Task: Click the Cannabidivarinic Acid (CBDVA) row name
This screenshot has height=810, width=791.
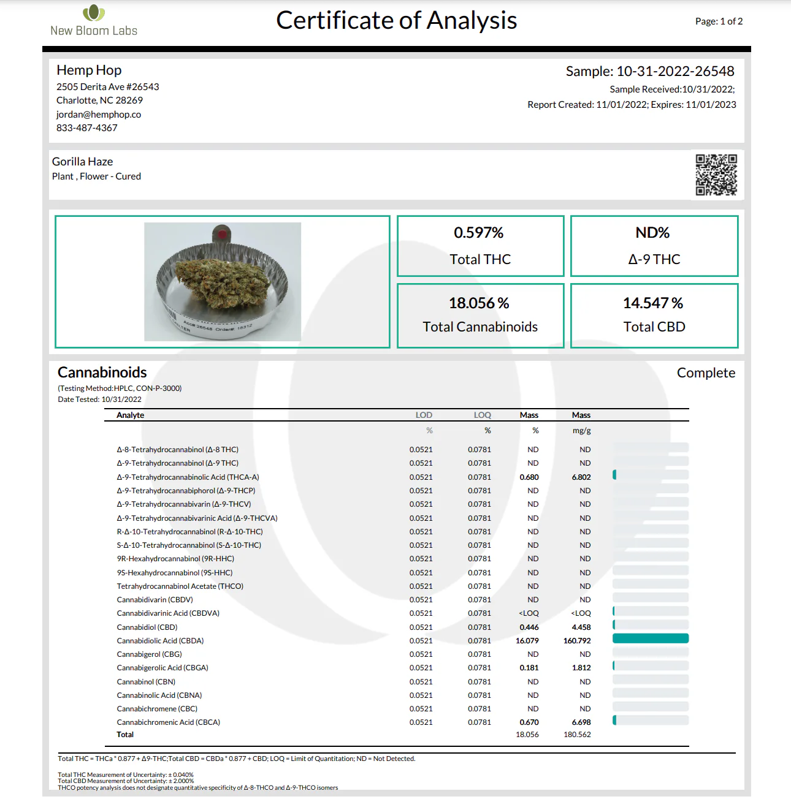Action: click(168, 613)
